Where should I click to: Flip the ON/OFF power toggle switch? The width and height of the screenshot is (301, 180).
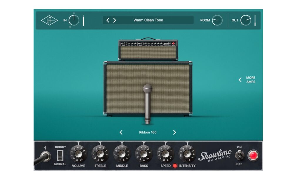point(239,155)
